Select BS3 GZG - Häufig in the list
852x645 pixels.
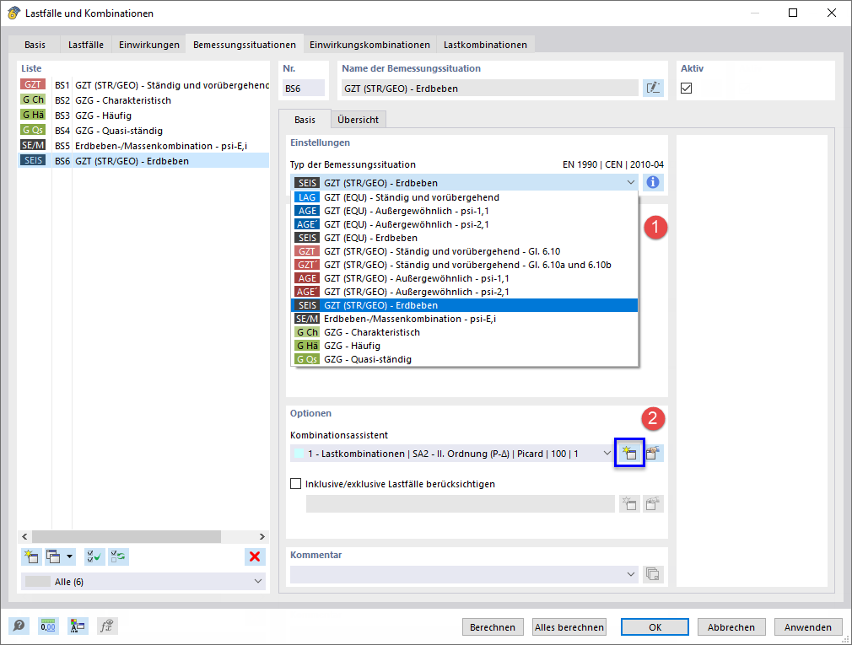point(143,116)
